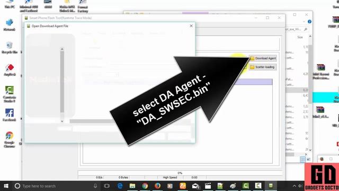Switch Explorer to large icons view

(308, 160)
